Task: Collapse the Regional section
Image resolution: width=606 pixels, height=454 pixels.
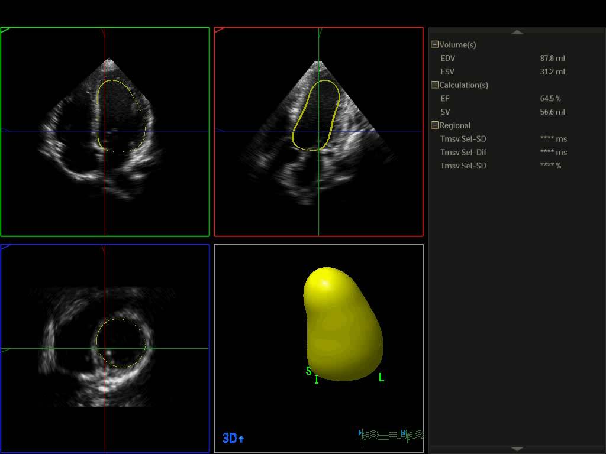Action: point(435,125)
